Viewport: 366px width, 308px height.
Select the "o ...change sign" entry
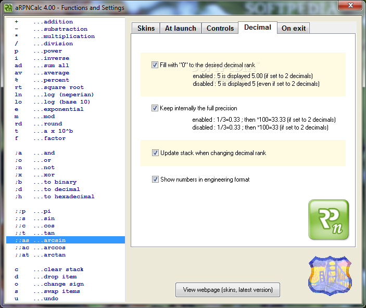coord(66,284)
